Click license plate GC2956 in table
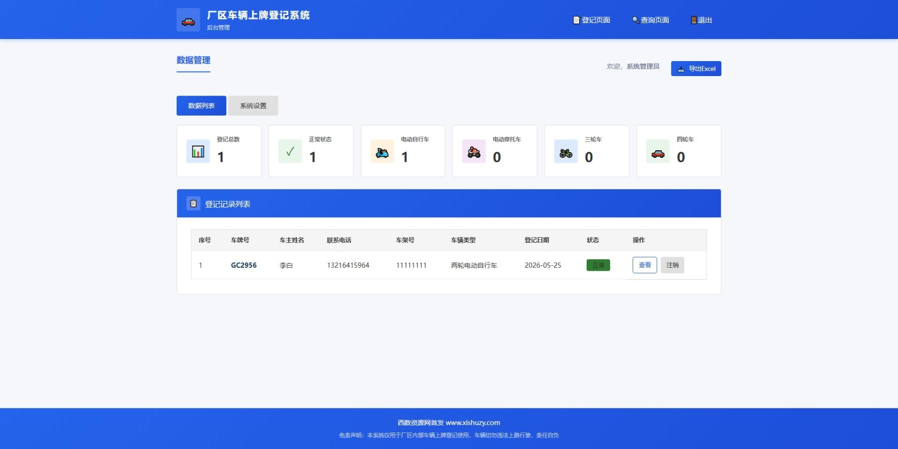This screenshot has height=449, width=898. (244, 265)
